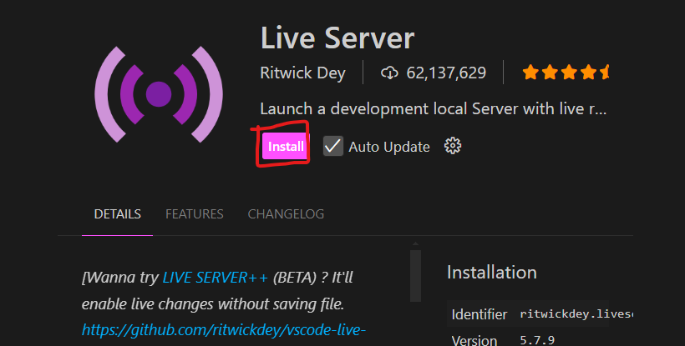Click the readme vertical scrollbar thumb
This screenshot has height=346, width=685.
point(415,275)
